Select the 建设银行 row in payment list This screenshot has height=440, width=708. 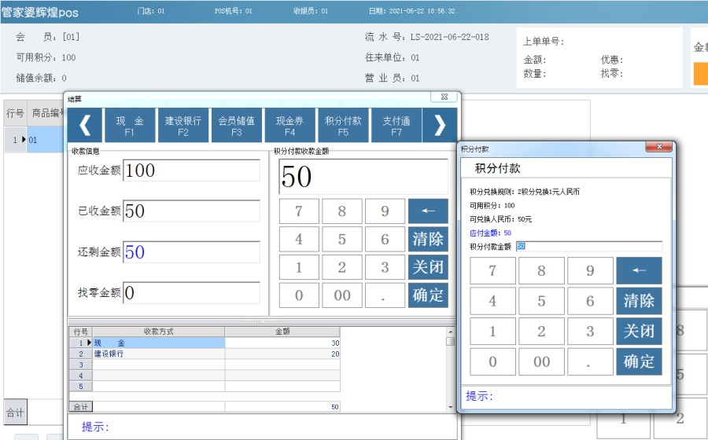pyautogui.click(x=159, y=354)
